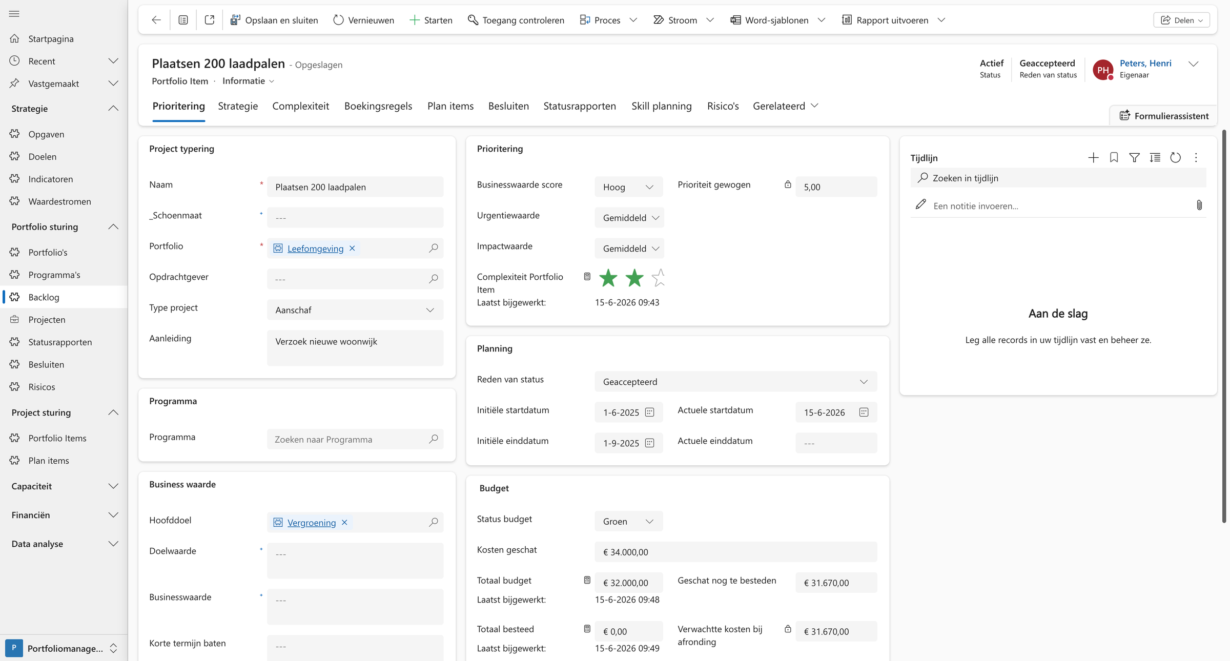Open the Plan items tab
This screenshot has height=661, width=1230.
coord(450,106)
